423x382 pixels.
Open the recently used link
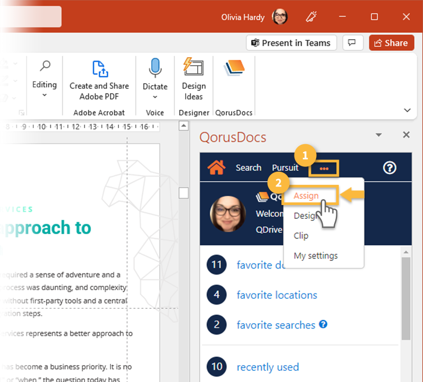pyautogui.click(x=268, y=367)
